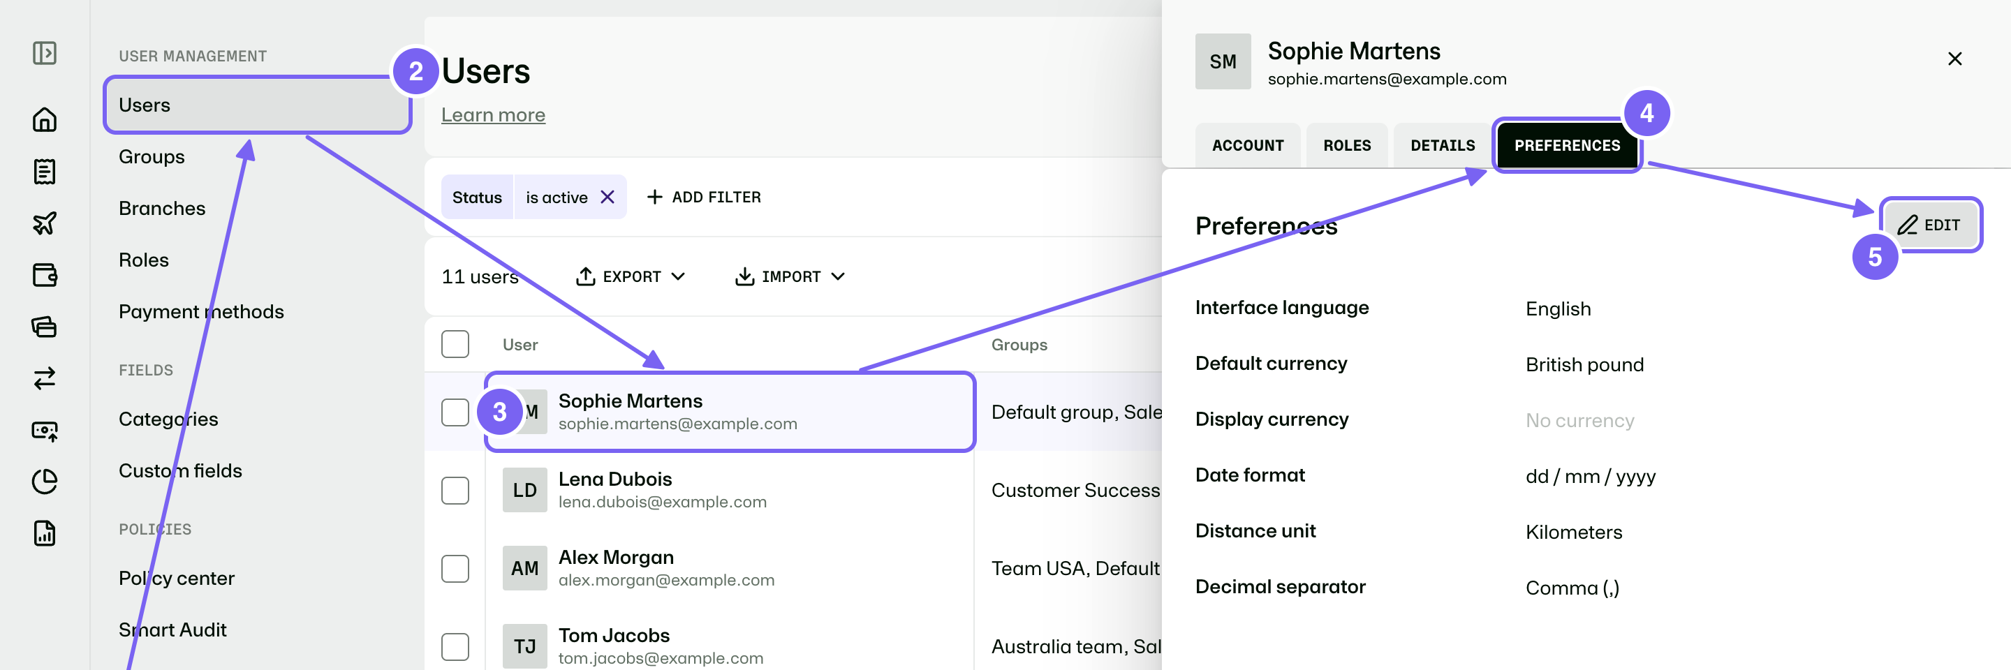Remove the Status is active filter
This screenshot has width=2011, height=670.
pos(607,198)
